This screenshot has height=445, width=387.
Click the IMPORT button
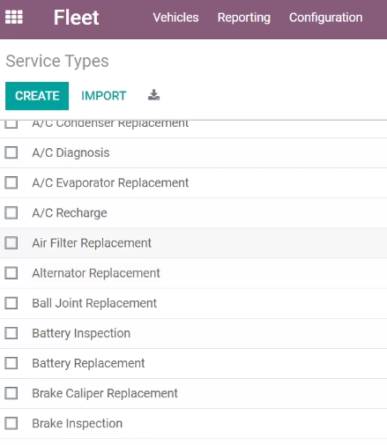pos(104,96)
